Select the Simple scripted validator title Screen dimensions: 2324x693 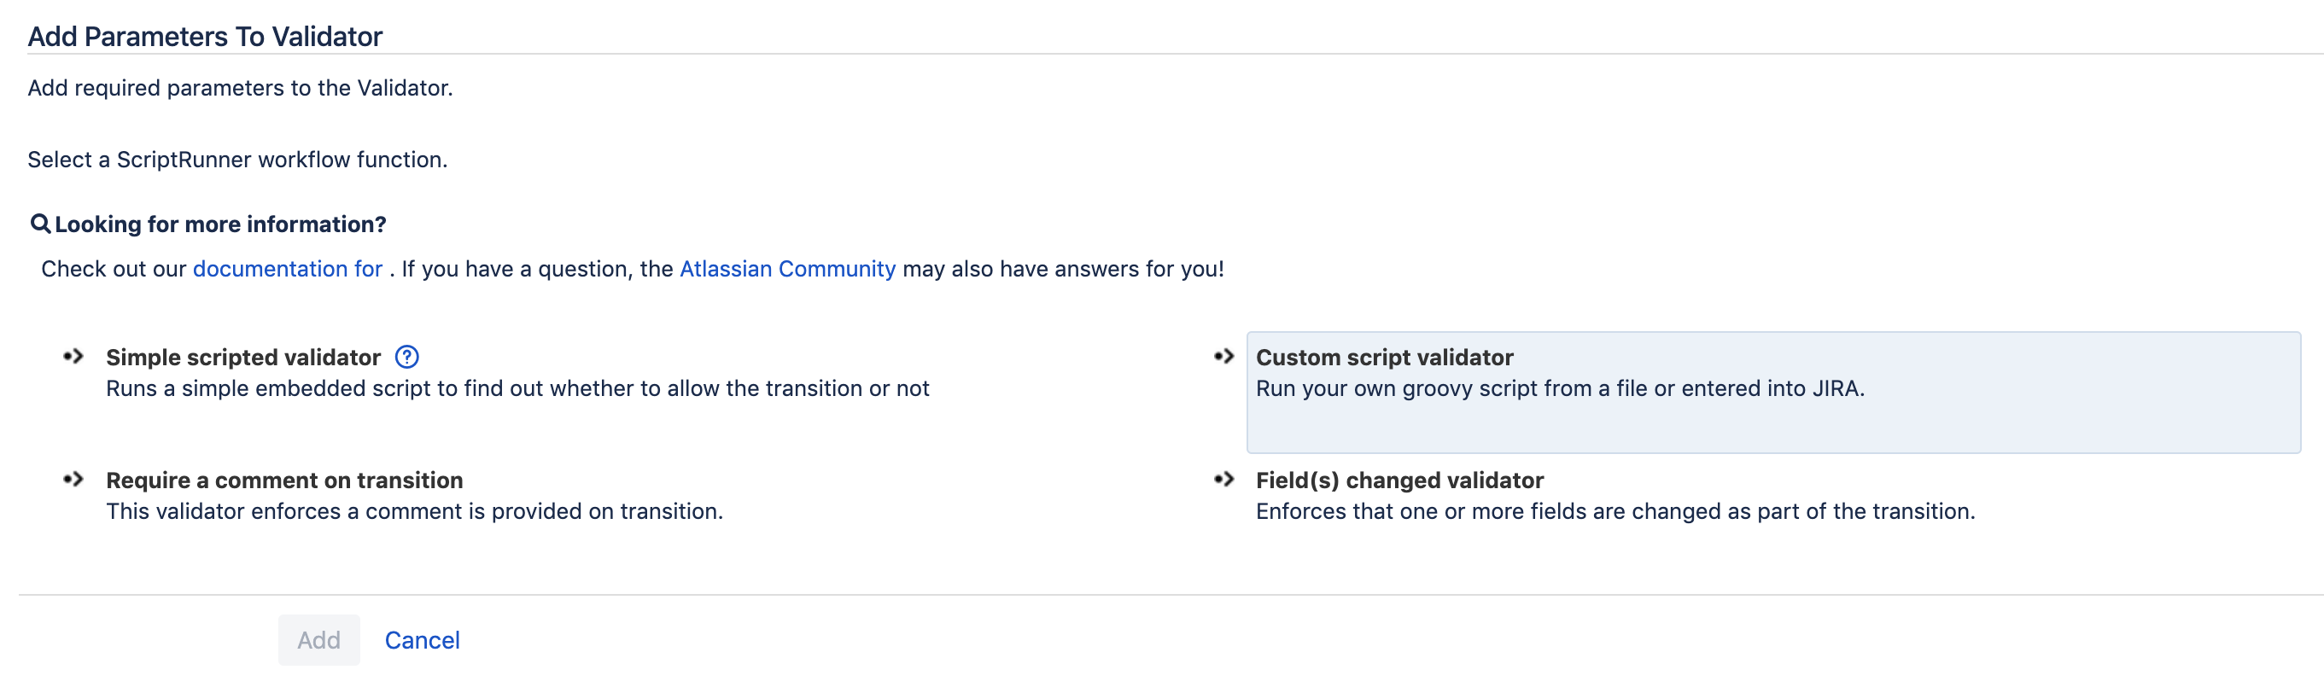pos(242,358)
